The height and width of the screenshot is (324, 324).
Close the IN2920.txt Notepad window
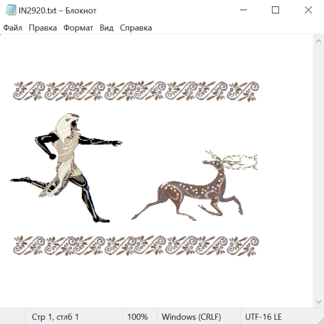click(308, 10)
